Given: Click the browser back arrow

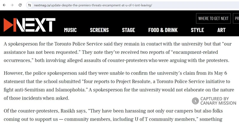Looking at the screenshot, I should (x=4, y=5).
